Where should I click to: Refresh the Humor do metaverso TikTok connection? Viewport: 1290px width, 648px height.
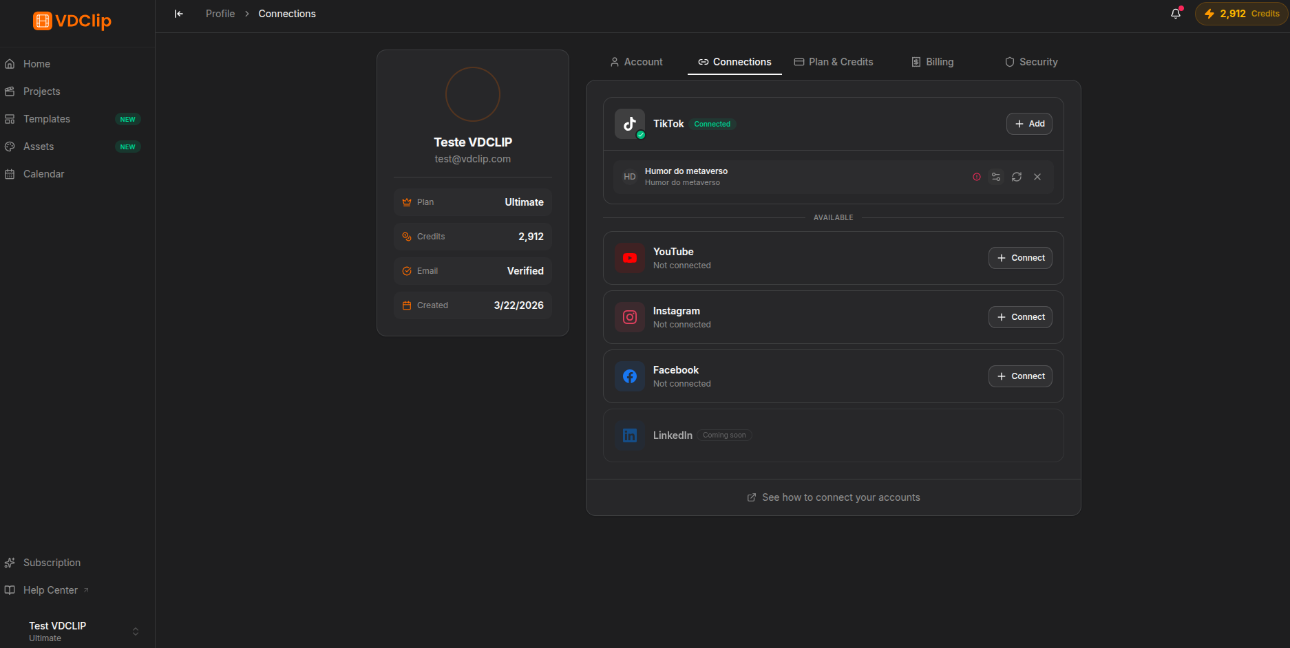coord(1017,177)
